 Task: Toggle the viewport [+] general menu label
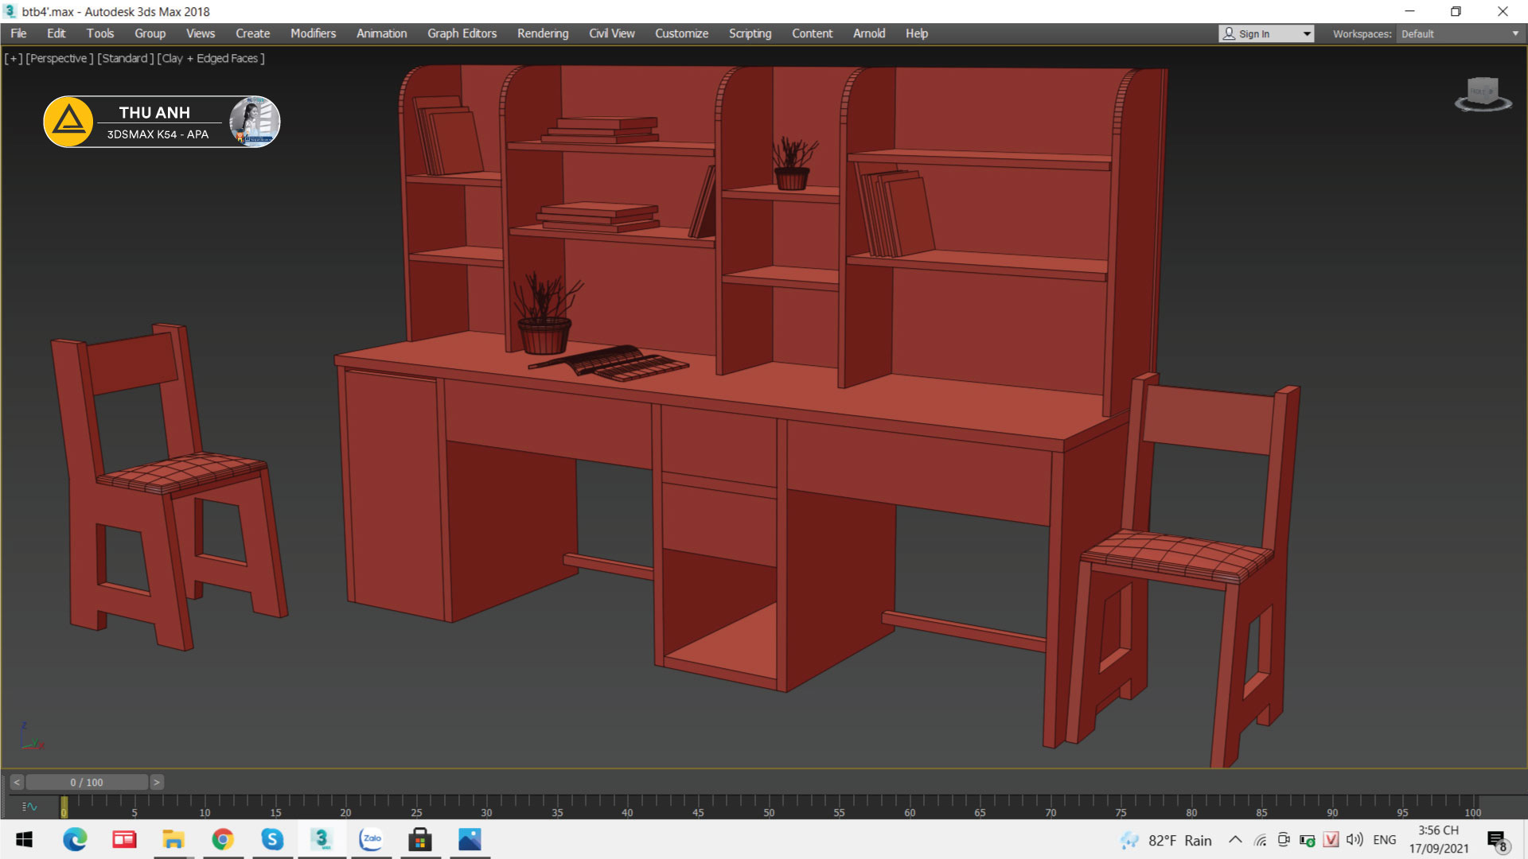point(14,58)
